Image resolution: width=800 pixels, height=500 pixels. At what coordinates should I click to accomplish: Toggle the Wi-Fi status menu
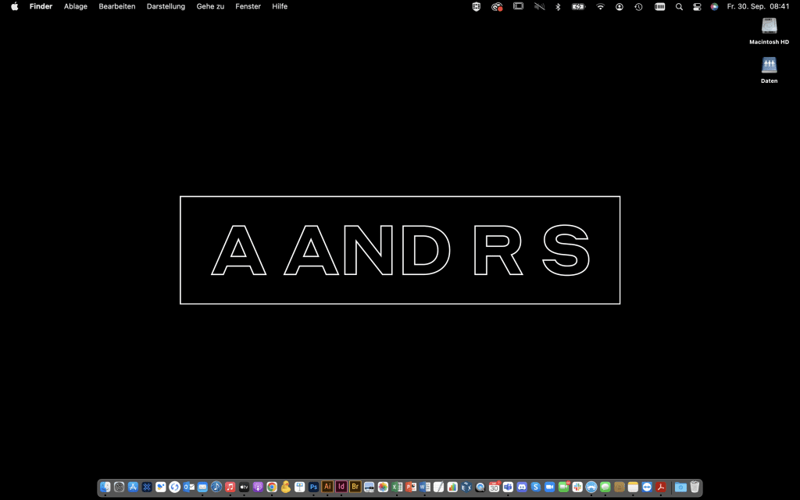point(600,6)
